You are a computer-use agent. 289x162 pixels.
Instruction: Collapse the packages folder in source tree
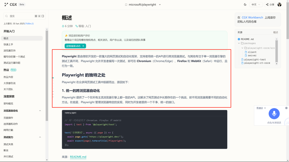pyautogui.click(x=239, y=43)
